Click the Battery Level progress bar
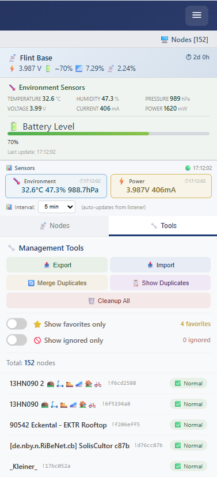The height and width of the screenshot is (477, 217). coord(108,134)
